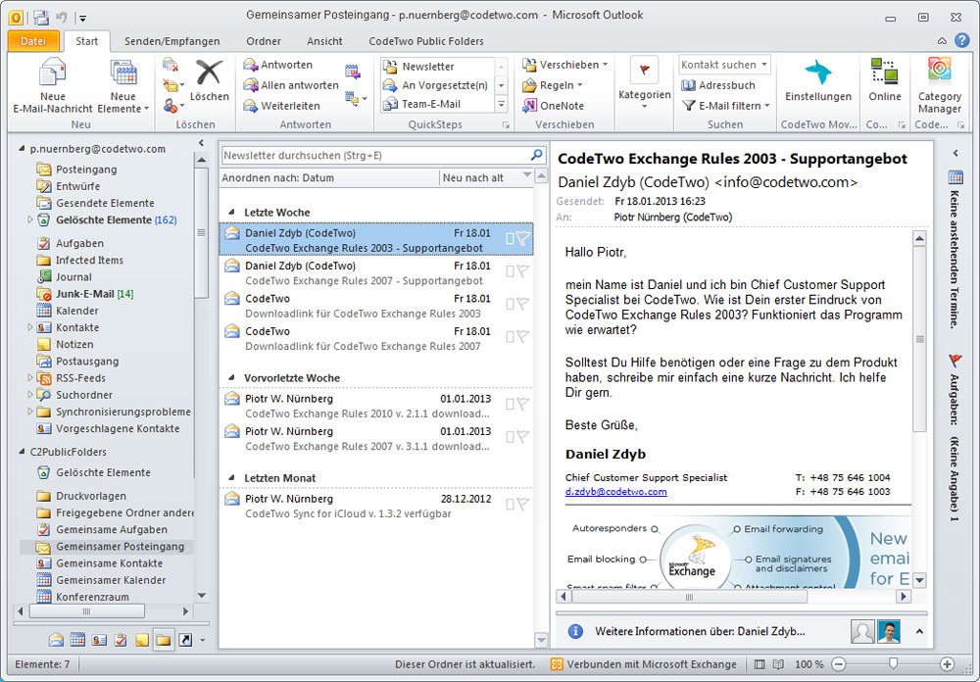This screenshot has height=682, width=980.
Task: Switch to the Ordner tab
Action: coord(263,41)
